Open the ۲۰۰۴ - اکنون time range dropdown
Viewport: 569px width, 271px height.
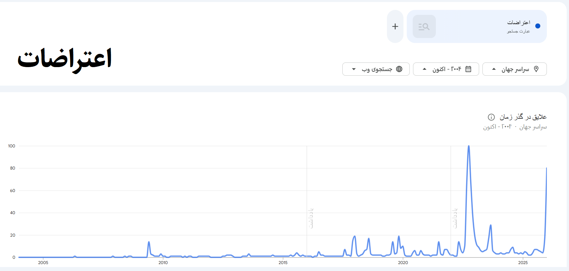click(x=446, y=69)
